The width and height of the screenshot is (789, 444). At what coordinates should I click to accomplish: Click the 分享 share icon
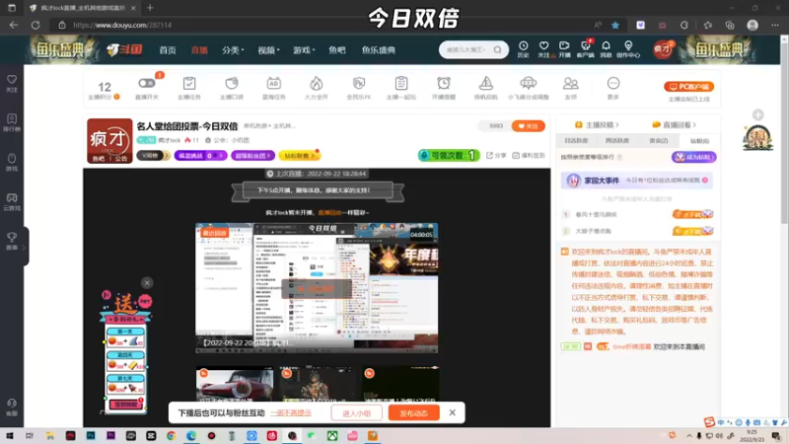[496, 156]
